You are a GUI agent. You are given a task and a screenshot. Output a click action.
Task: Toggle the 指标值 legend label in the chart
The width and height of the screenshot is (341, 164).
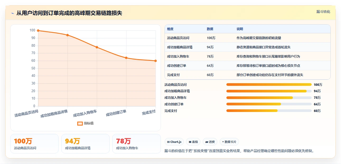pyautogui.click(x=89, y=123)
